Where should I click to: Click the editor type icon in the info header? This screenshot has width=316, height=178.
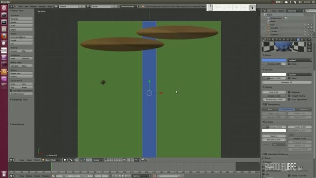[12, 6]
